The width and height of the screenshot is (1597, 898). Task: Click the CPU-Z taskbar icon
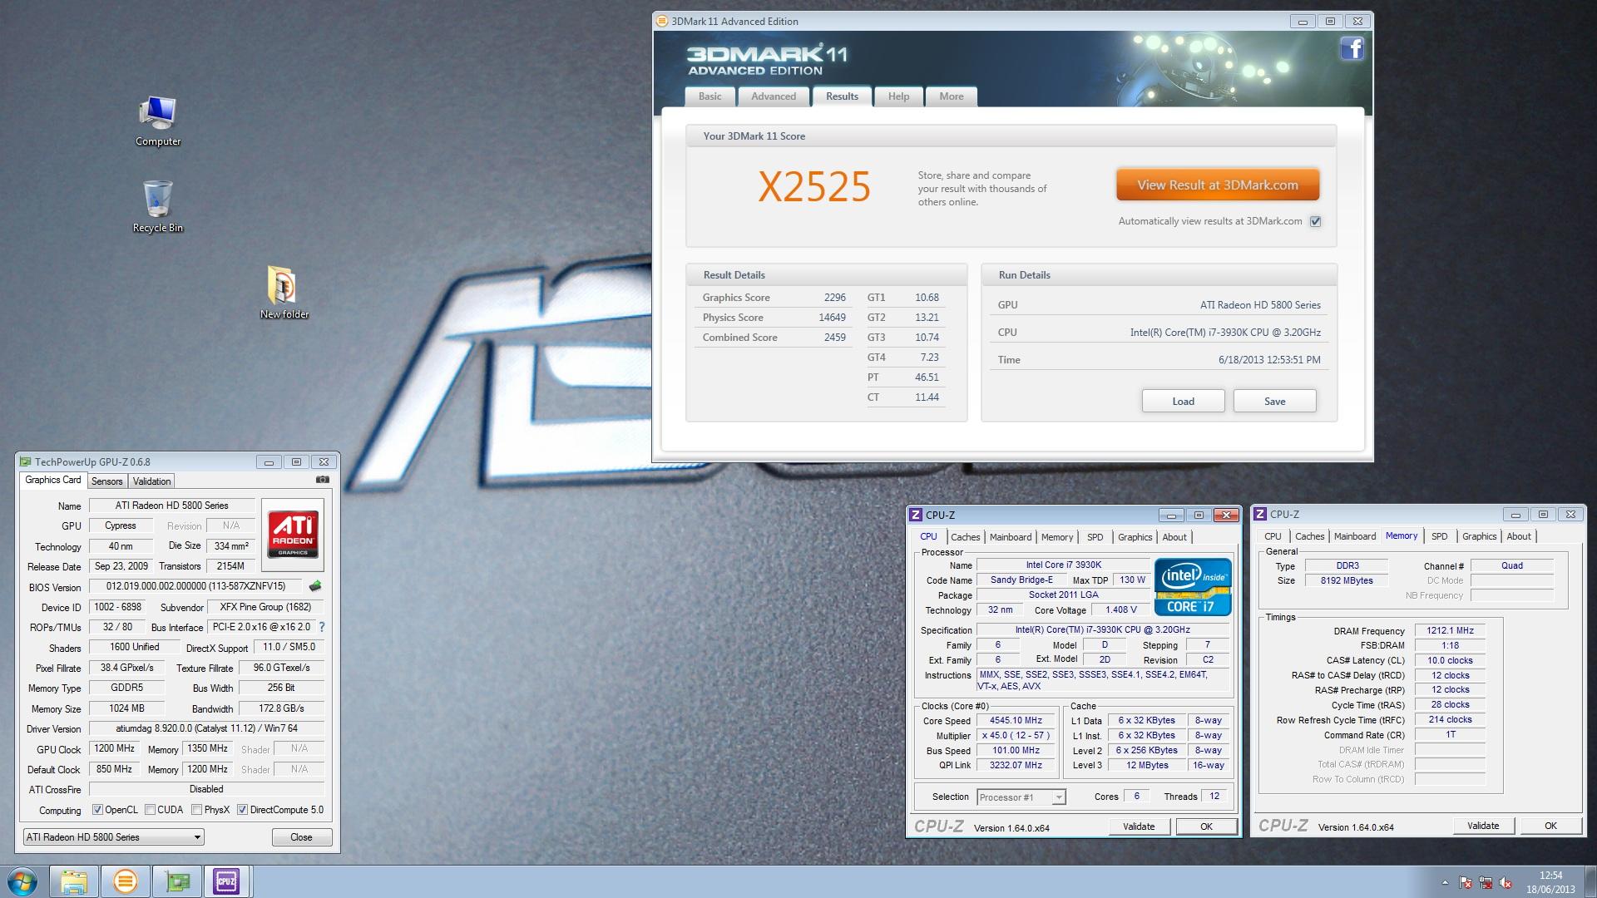226,881
